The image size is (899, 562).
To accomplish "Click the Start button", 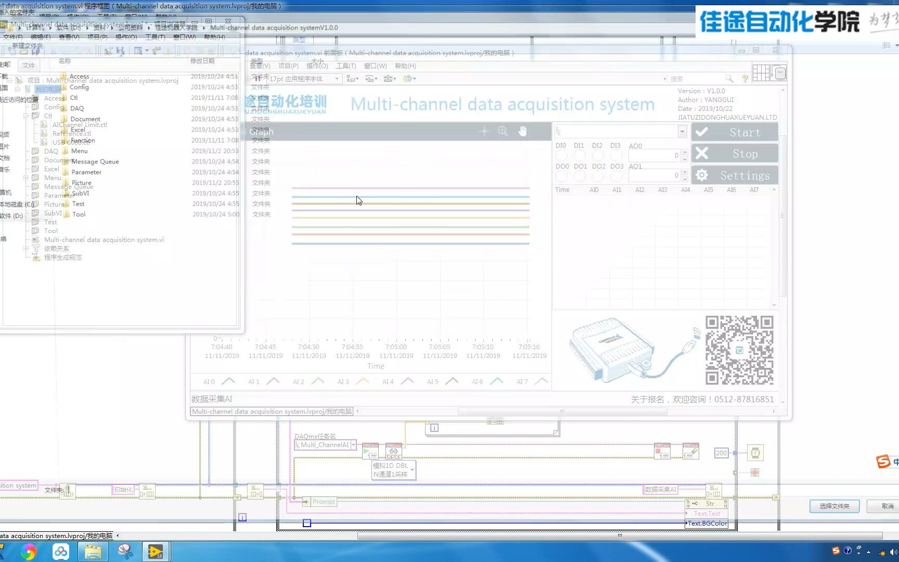I will [x=735, y=132].
